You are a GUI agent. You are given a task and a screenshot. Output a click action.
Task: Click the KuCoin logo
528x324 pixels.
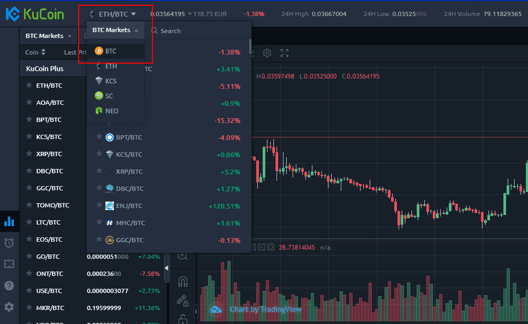point(35,14)
